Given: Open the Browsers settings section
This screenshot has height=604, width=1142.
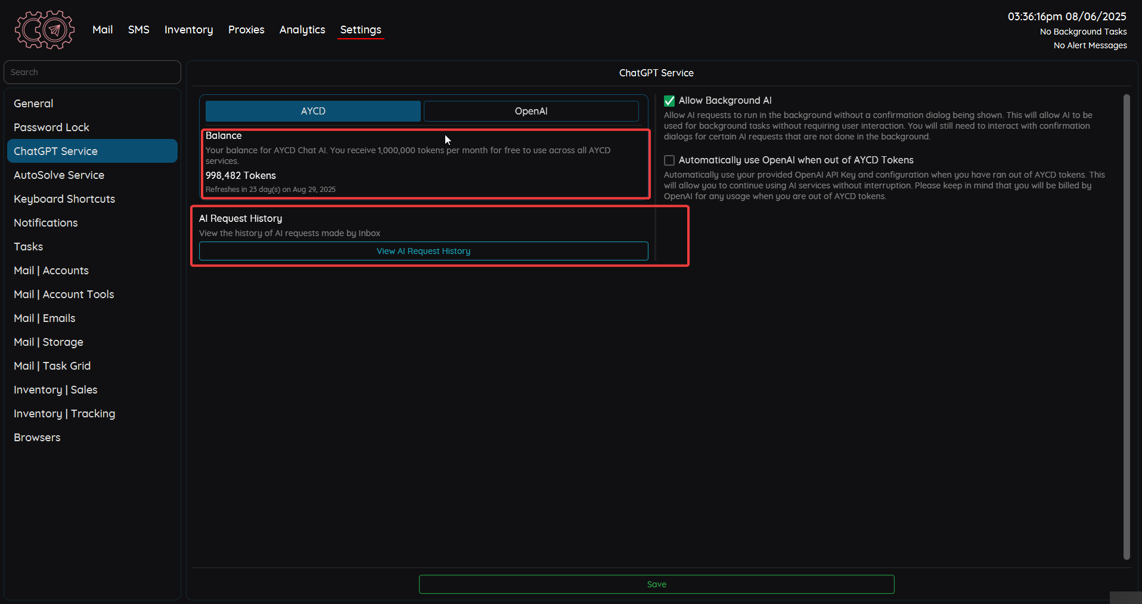Looking at the screenshot, I should 37,437.
